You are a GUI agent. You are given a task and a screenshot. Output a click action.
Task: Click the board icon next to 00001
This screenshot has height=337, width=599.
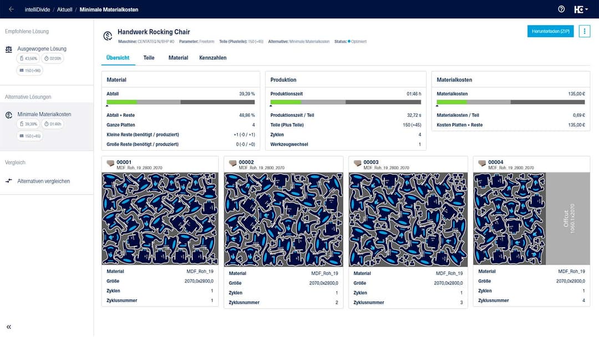click(x=110, y=164)
